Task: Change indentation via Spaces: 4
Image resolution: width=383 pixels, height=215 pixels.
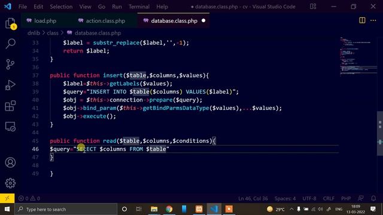Action: click(285, 198)
